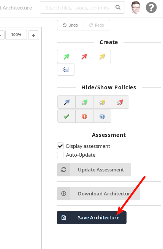The height and width of the screenshot is (249, 163).
Task: Toggle blue question mark policy filter
Action: tap(102, 116)
